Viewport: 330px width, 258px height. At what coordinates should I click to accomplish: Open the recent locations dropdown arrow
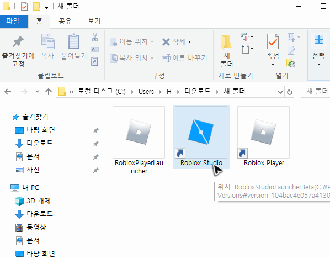(x=38, y=91)
